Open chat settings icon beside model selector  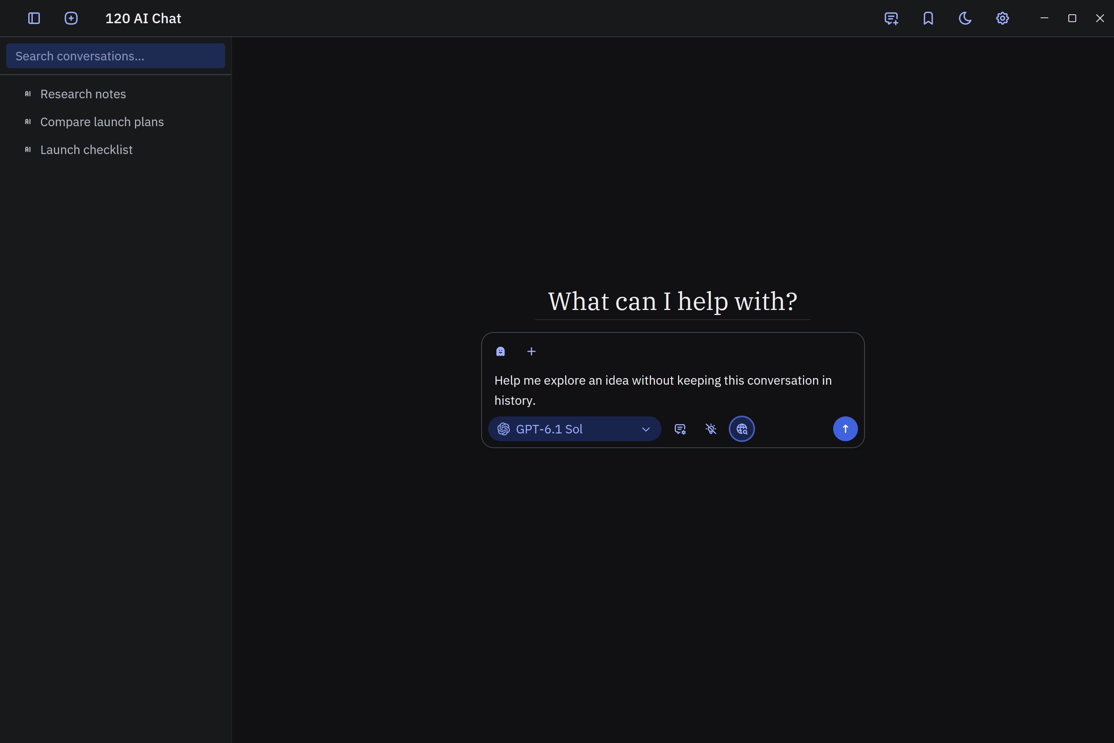(x=680, y=429)
